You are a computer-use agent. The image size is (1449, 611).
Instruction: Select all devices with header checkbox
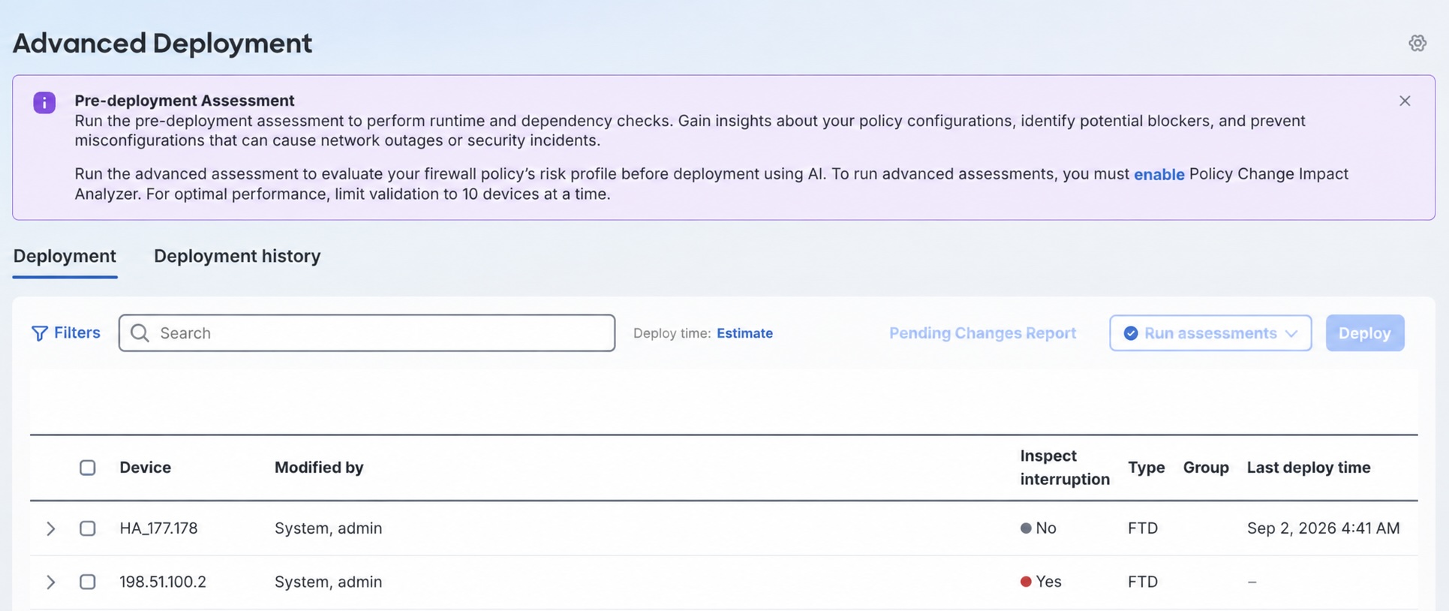tap(88, 468)
